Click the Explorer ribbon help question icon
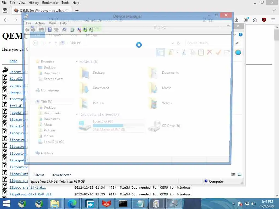 (x=241, y=35)
